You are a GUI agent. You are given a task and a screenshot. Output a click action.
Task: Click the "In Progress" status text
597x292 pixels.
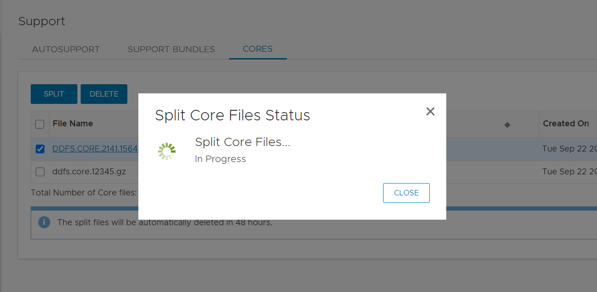tap(220, 159)
